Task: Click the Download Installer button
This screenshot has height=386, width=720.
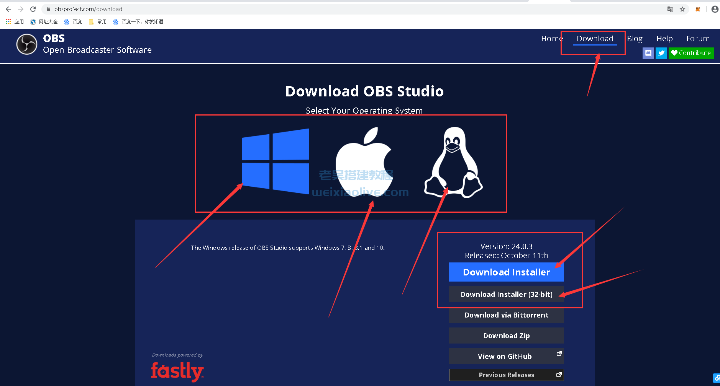Action: pyautogui.click(x=506, y=272)
